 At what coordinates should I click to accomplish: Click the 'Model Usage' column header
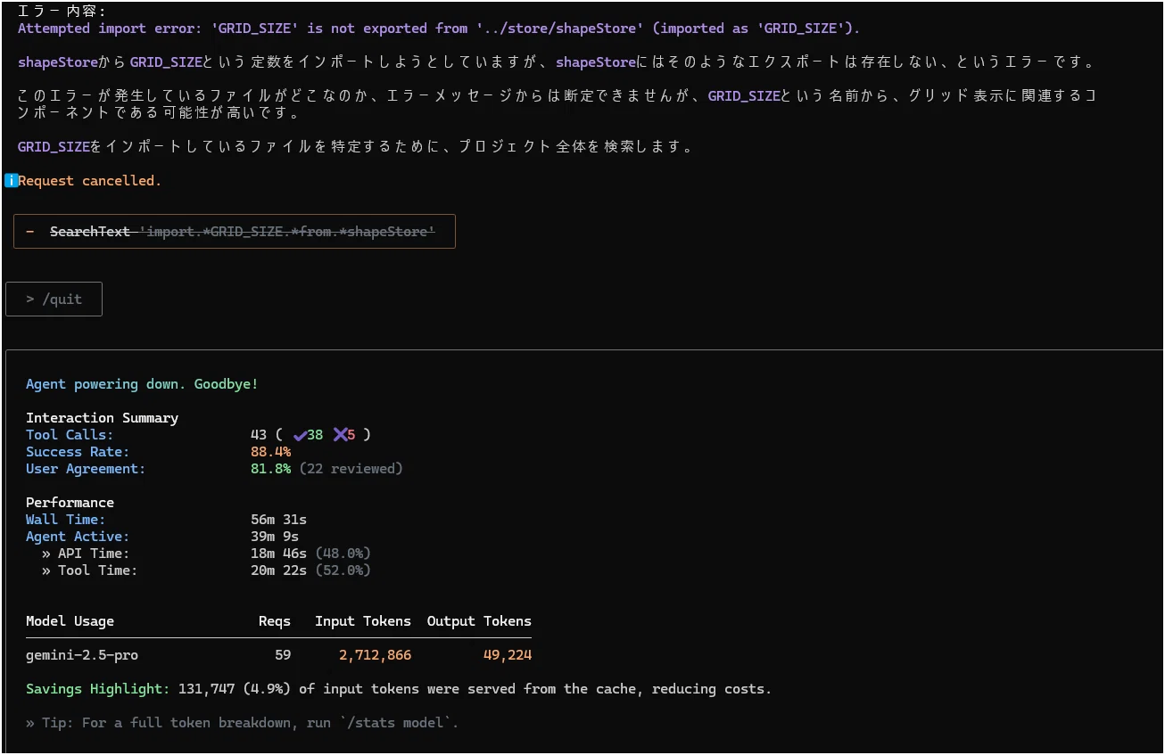(70, 621)
